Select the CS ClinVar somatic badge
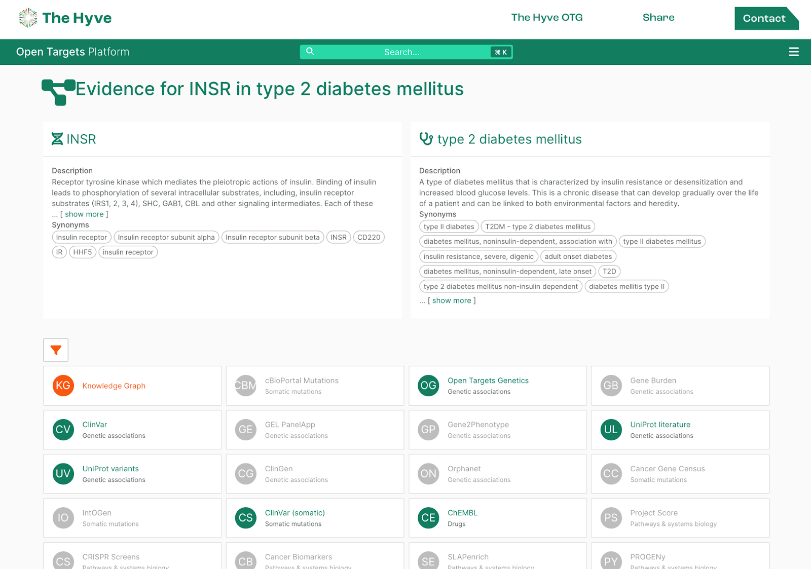The image size is (811, 569). [x=246, y=518]
